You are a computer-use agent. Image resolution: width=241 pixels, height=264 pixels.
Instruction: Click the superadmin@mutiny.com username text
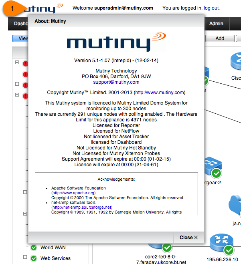coord(124,8)
